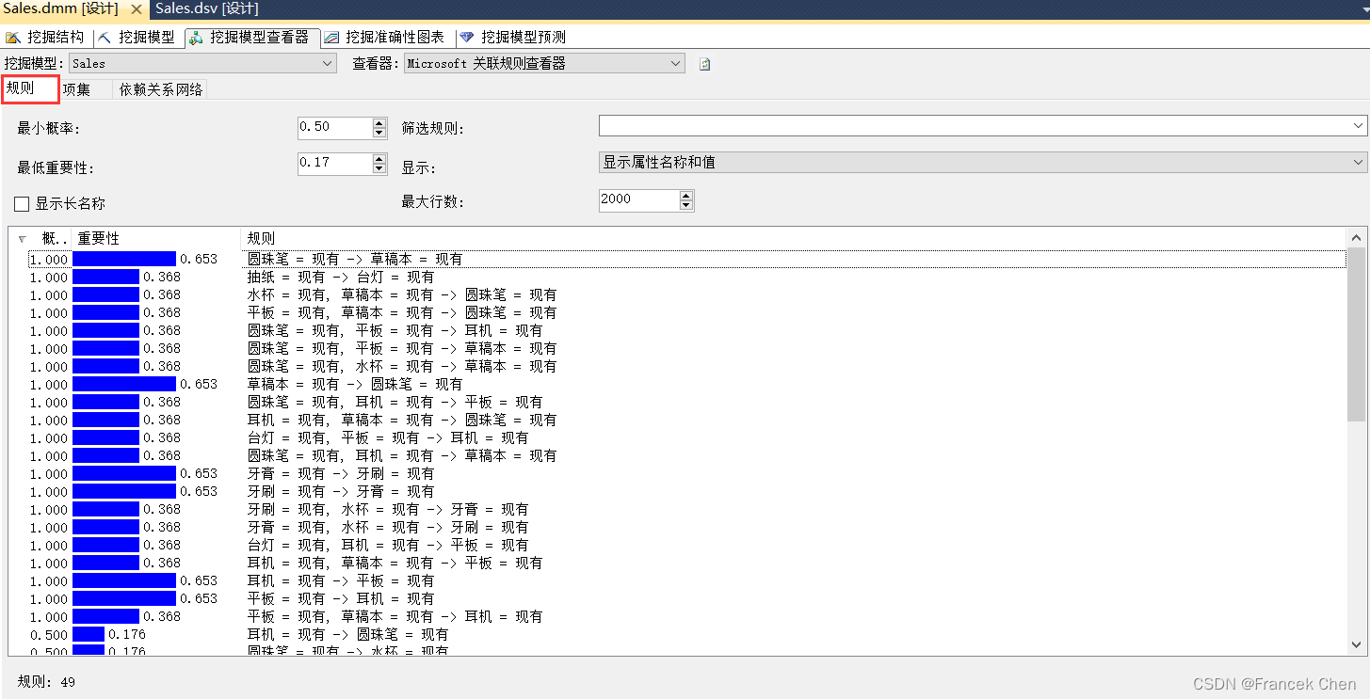Increase 最大行数 value with up arrow
Image resolution: width=1370 pixels, height=699 pixels.
tap(686, 195)
